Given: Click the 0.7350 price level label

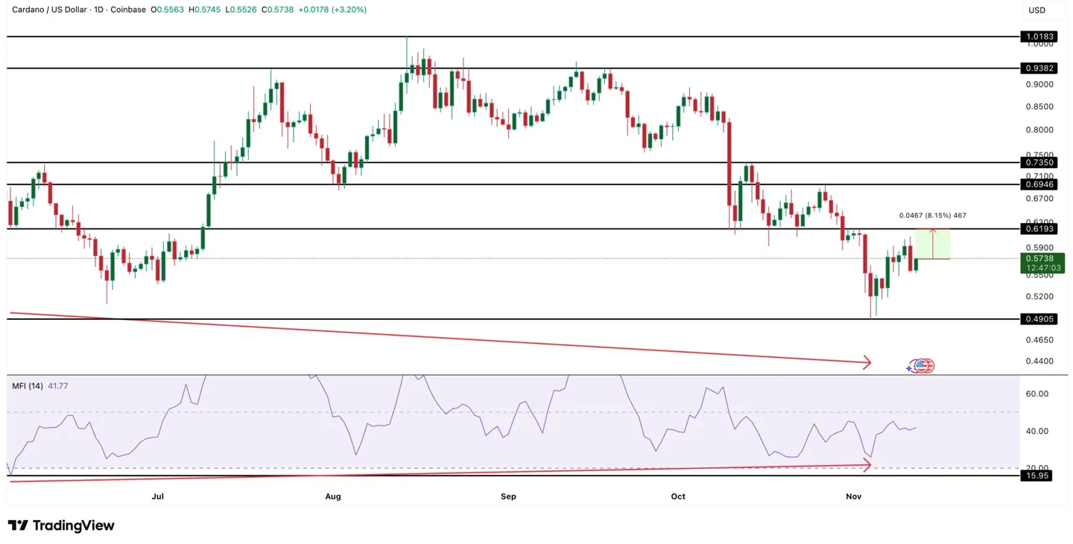Looking at the screenshot, I should (1039, 162).
